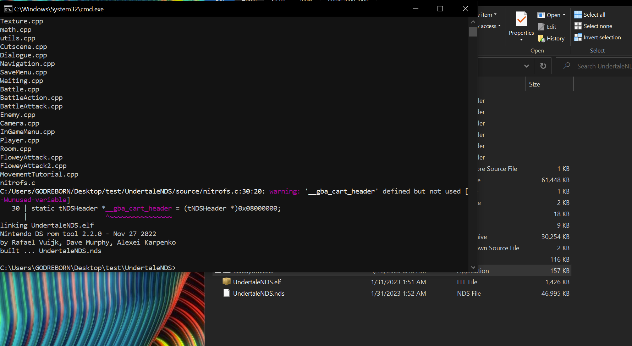The image size is (632, 346).
Task: Click the 1,426 KB size cell
Action: tap(557, 282)
